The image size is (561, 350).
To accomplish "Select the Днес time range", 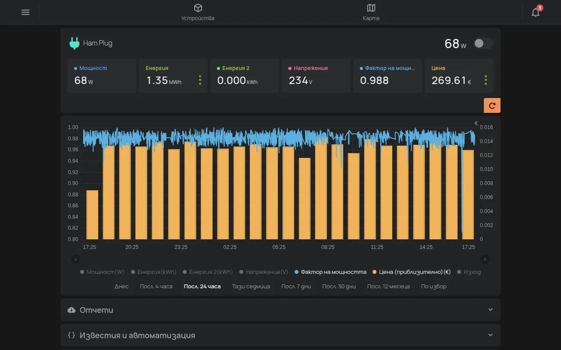I will click(121, 287).
